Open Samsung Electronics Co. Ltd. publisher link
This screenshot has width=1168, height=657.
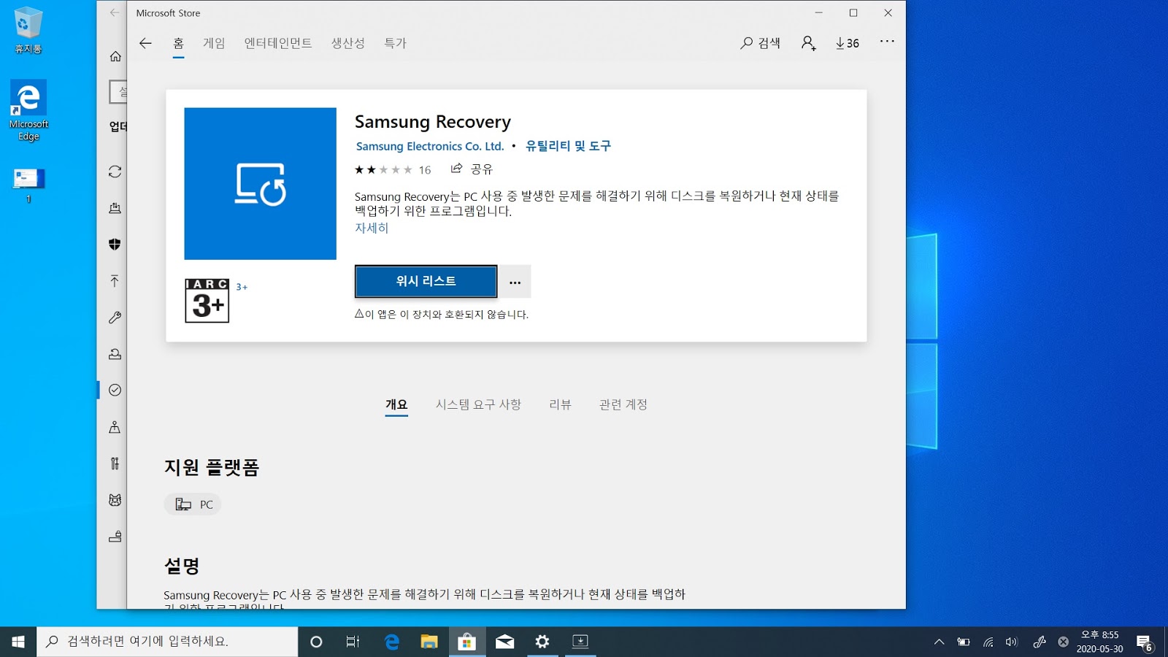[430, 146]
